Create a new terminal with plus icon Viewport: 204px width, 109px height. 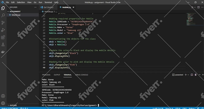point(186,75)
